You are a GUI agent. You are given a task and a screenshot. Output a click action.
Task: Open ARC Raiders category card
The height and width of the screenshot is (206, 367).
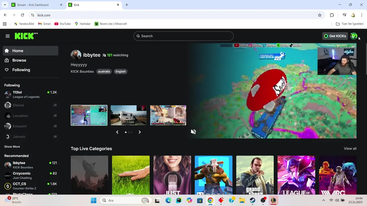338,175
